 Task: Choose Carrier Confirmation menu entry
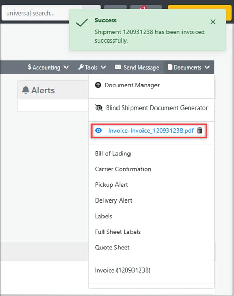pos(123,169)
